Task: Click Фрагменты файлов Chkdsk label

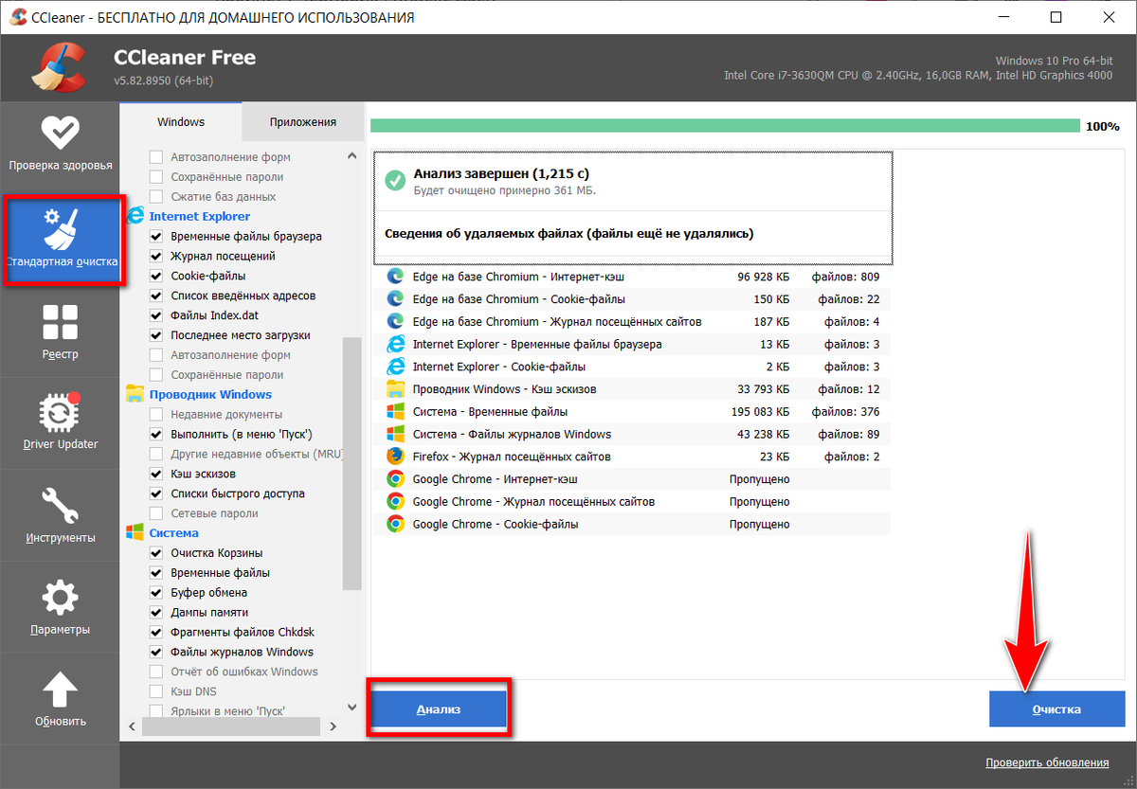Action: point(243,632)
